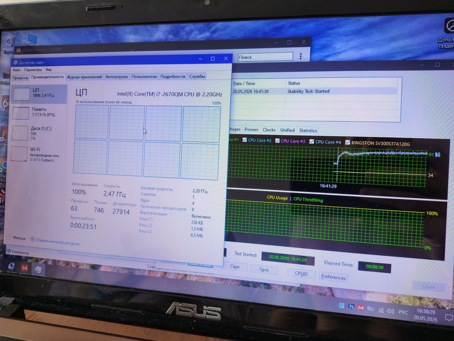Open the blue monitor desktop icon
Screen dimensions: 454x341
click(x=32, y=40)
